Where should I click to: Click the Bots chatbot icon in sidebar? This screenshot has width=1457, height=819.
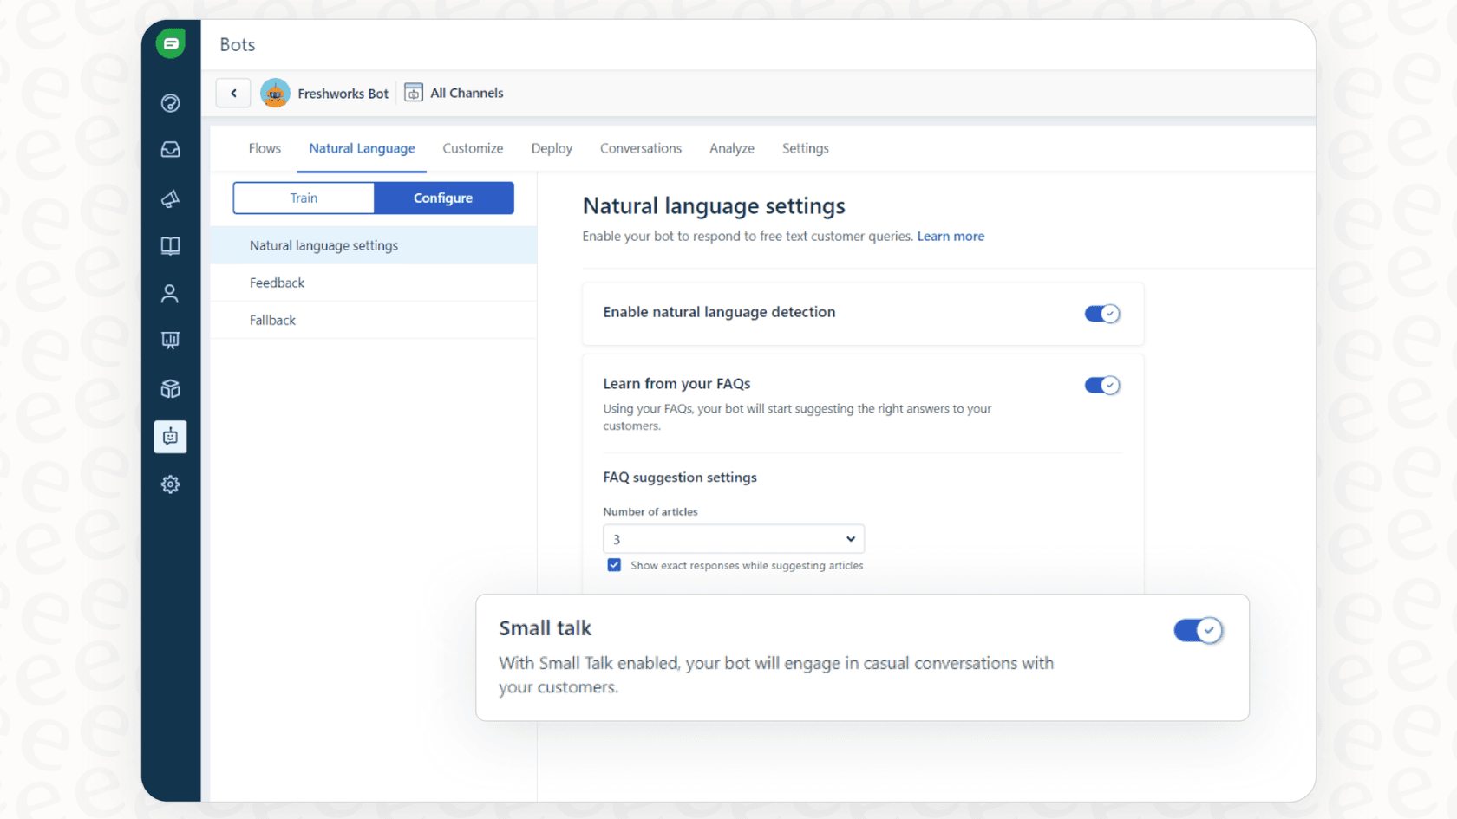pos(171,437)
